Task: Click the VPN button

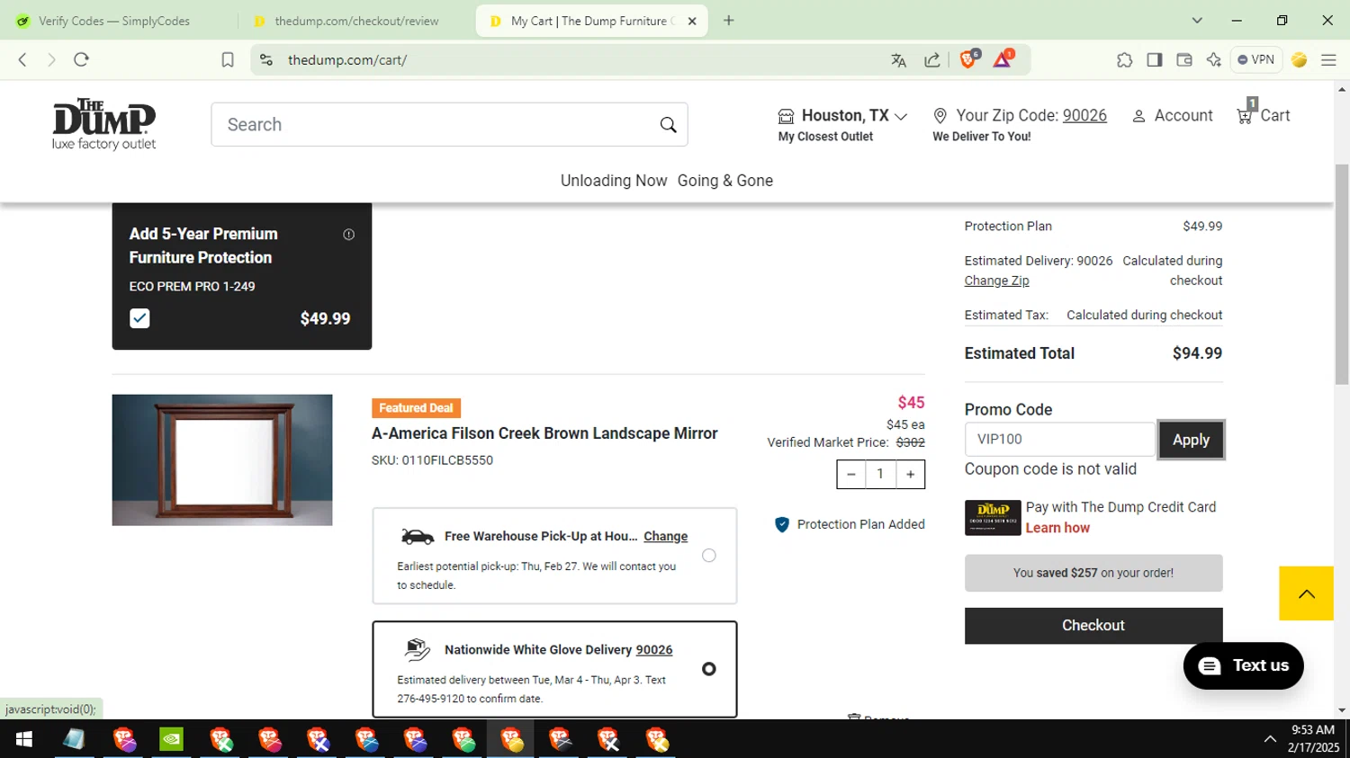Action: click(x=1256, y=59)
